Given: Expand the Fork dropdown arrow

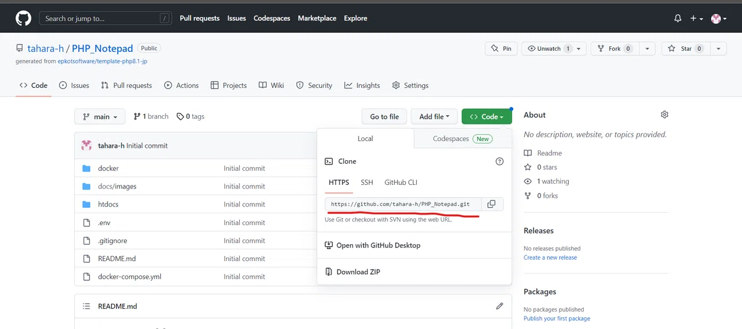Looking at the screenshot, I should coord(647,48).
